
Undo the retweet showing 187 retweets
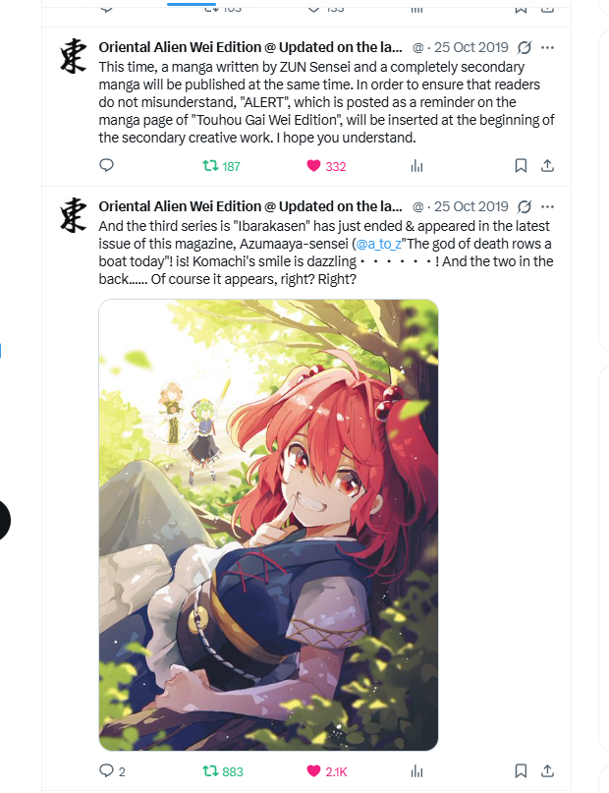pos(221,166)
